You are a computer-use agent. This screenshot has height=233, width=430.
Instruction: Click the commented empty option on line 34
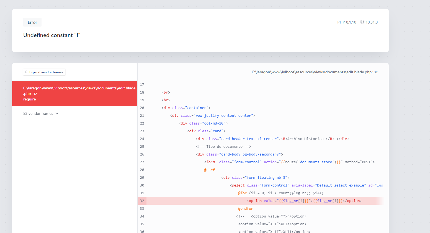click(271, 216)
